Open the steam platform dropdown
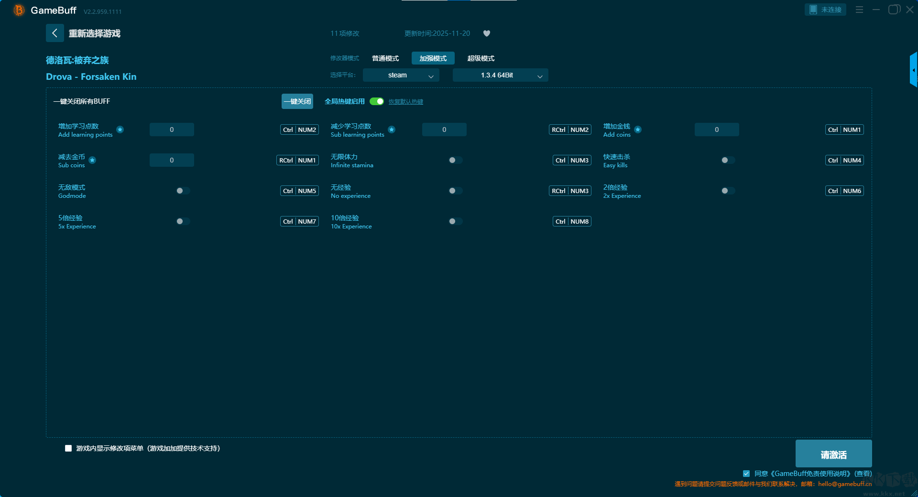The image size is (918, 497). 401,75
